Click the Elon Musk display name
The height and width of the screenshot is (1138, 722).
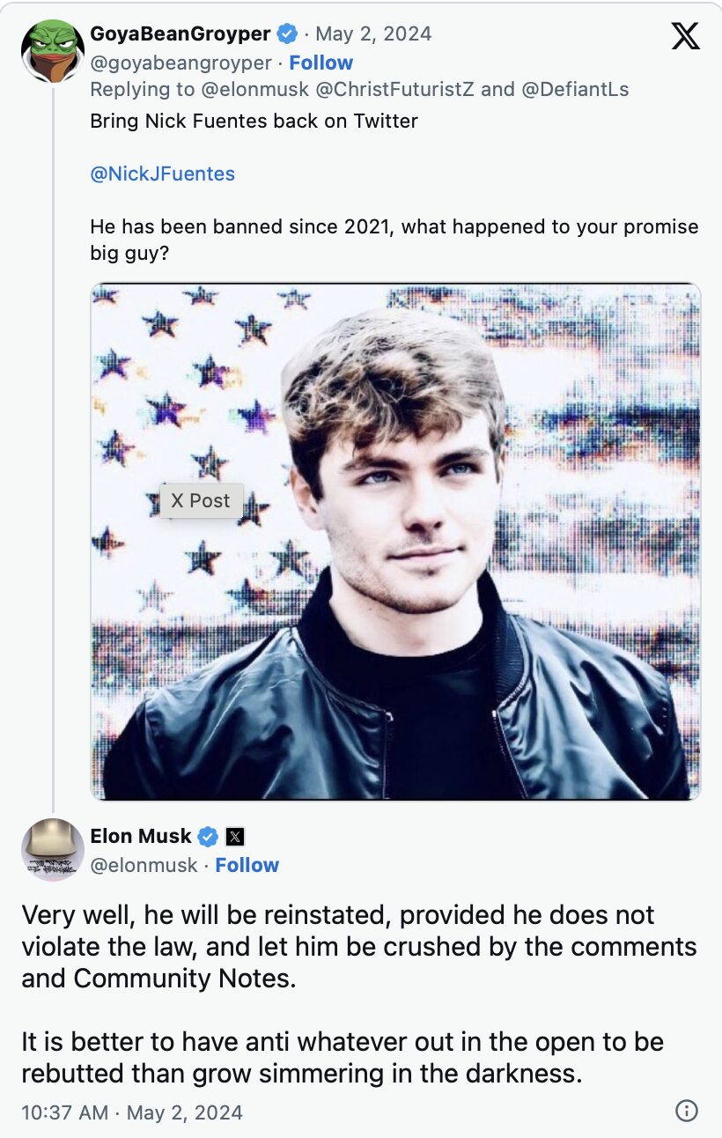(x=141, y=836)
